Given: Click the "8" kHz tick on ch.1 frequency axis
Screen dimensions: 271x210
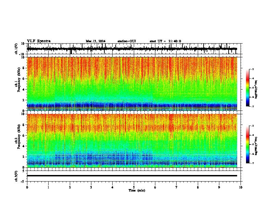Looking at the screenshot, I should pyautogui.click(x=24, y=68).
